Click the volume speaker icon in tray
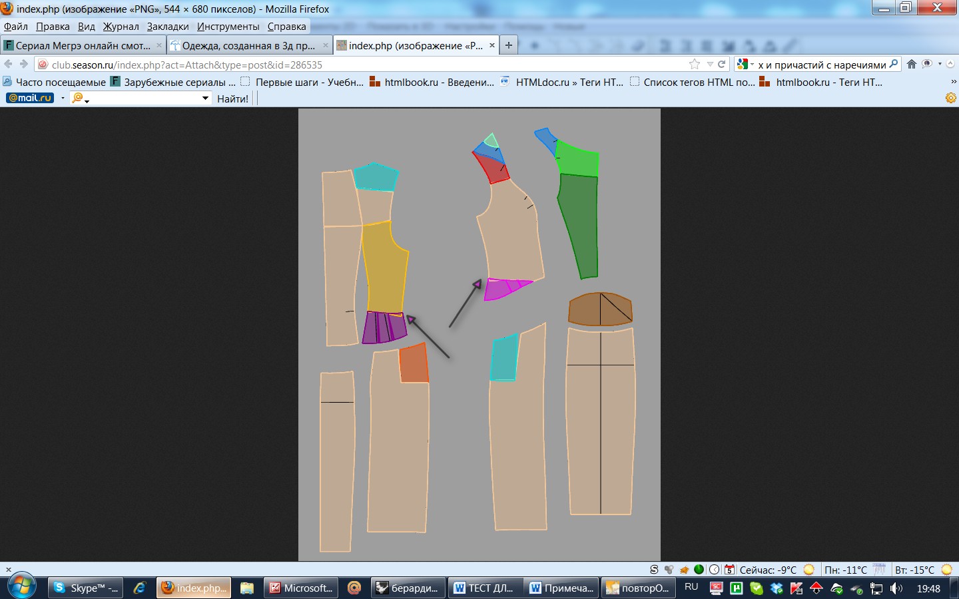The height and width of the screenshot is (599, 959). [896, 588]
